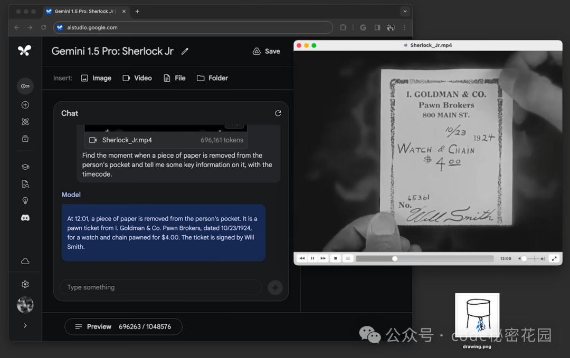The width and height of the screenshot is (570, 358).
Task: Open the Discord icon in sidebar
Action: 25,218
